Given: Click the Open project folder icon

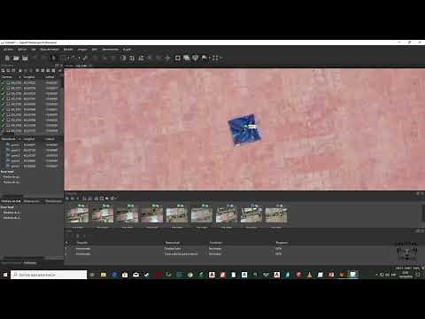Looking at the screenshot, I should tap(16, 58).
